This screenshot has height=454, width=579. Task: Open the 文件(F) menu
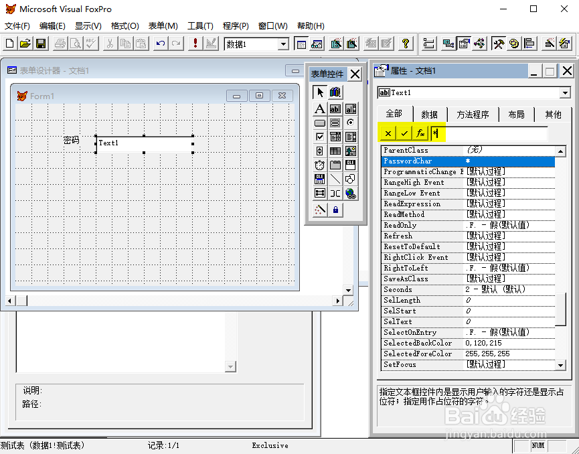(17, 26)
